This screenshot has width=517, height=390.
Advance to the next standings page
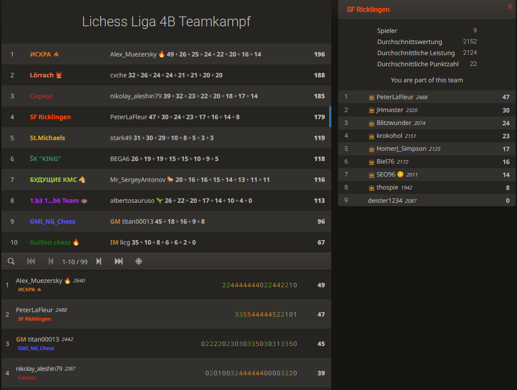99,261
